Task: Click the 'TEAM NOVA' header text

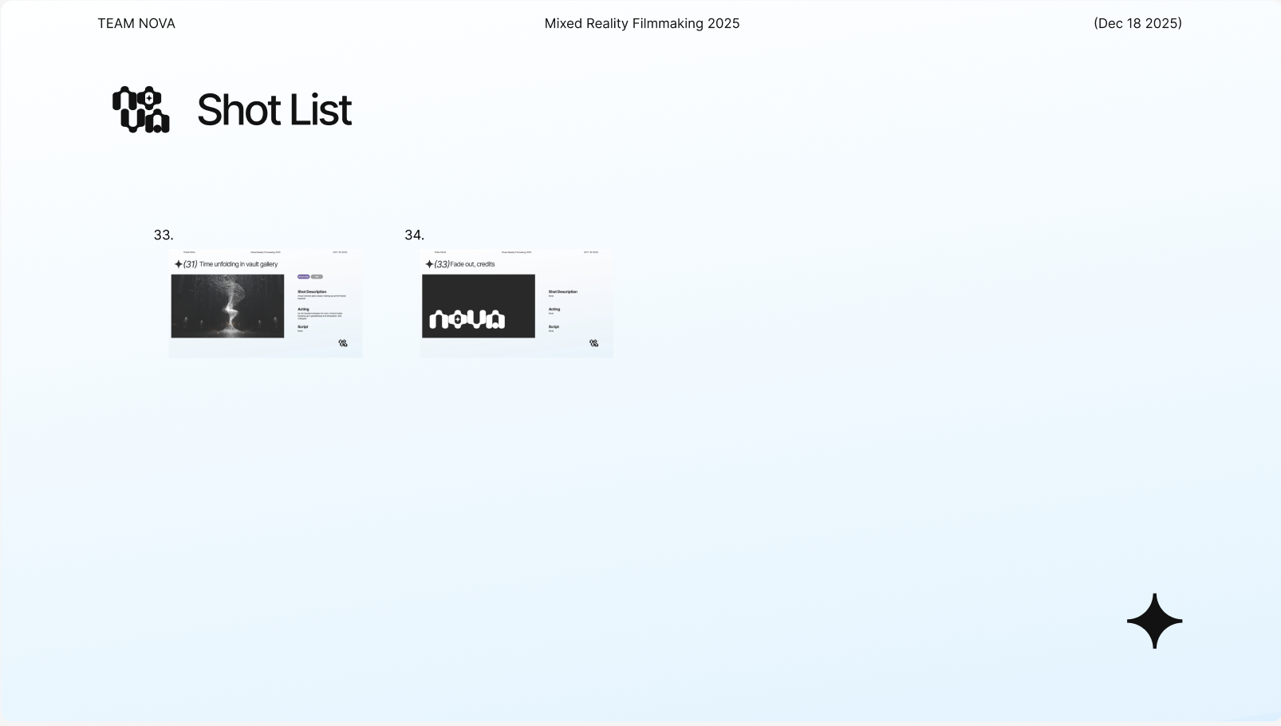Action: 136,24
